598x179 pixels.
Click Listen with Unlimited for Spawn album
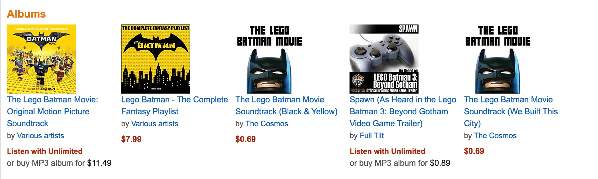[x=387, y=151]
